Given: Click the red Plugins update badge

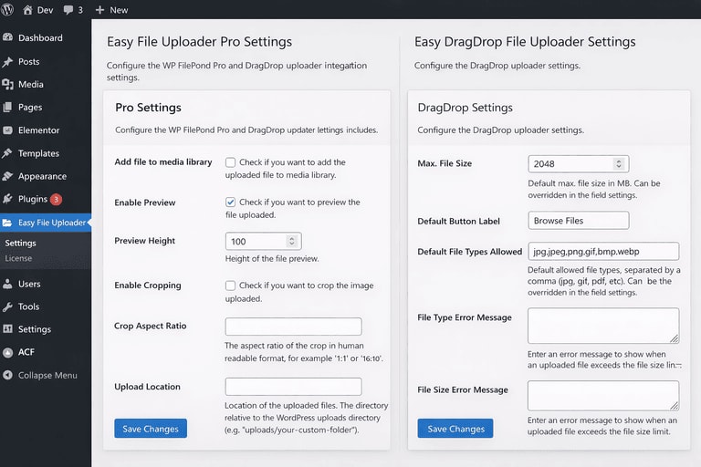Looking at the screenshot, I should pyautogui.click(x=56, y=200).
